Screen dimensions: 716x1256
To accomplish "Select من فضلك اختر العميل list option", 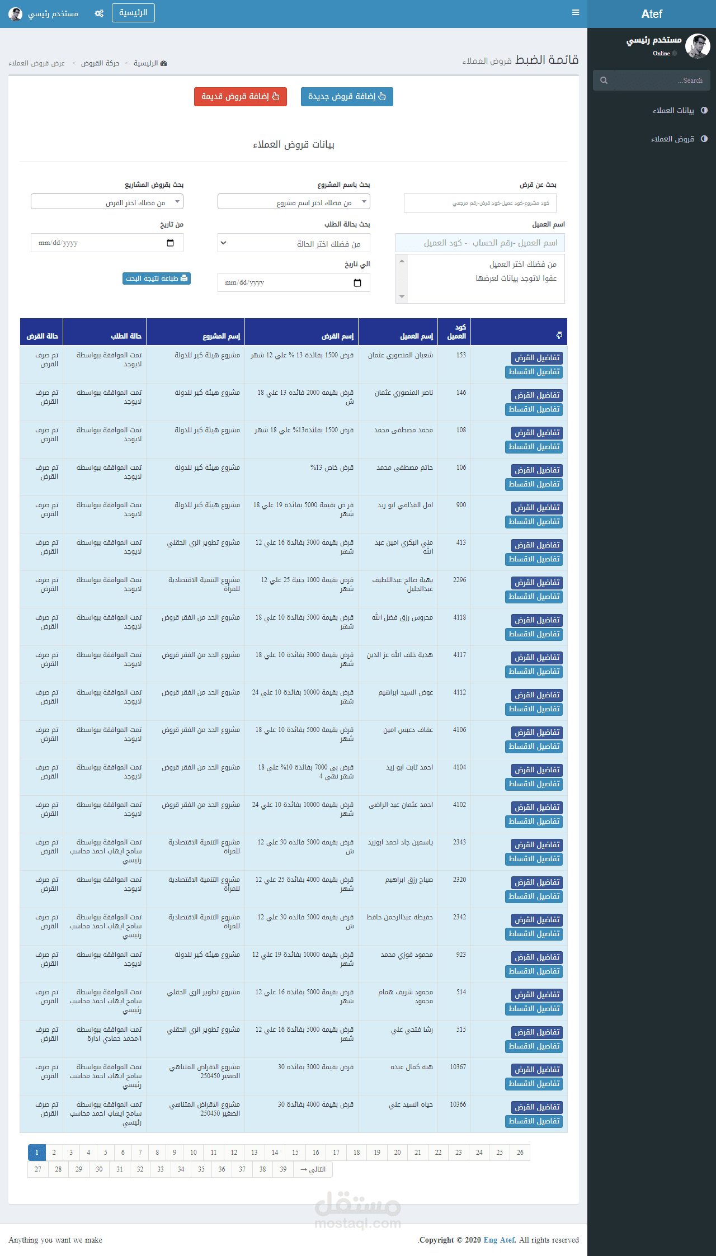I will click(x=522, y=264).
